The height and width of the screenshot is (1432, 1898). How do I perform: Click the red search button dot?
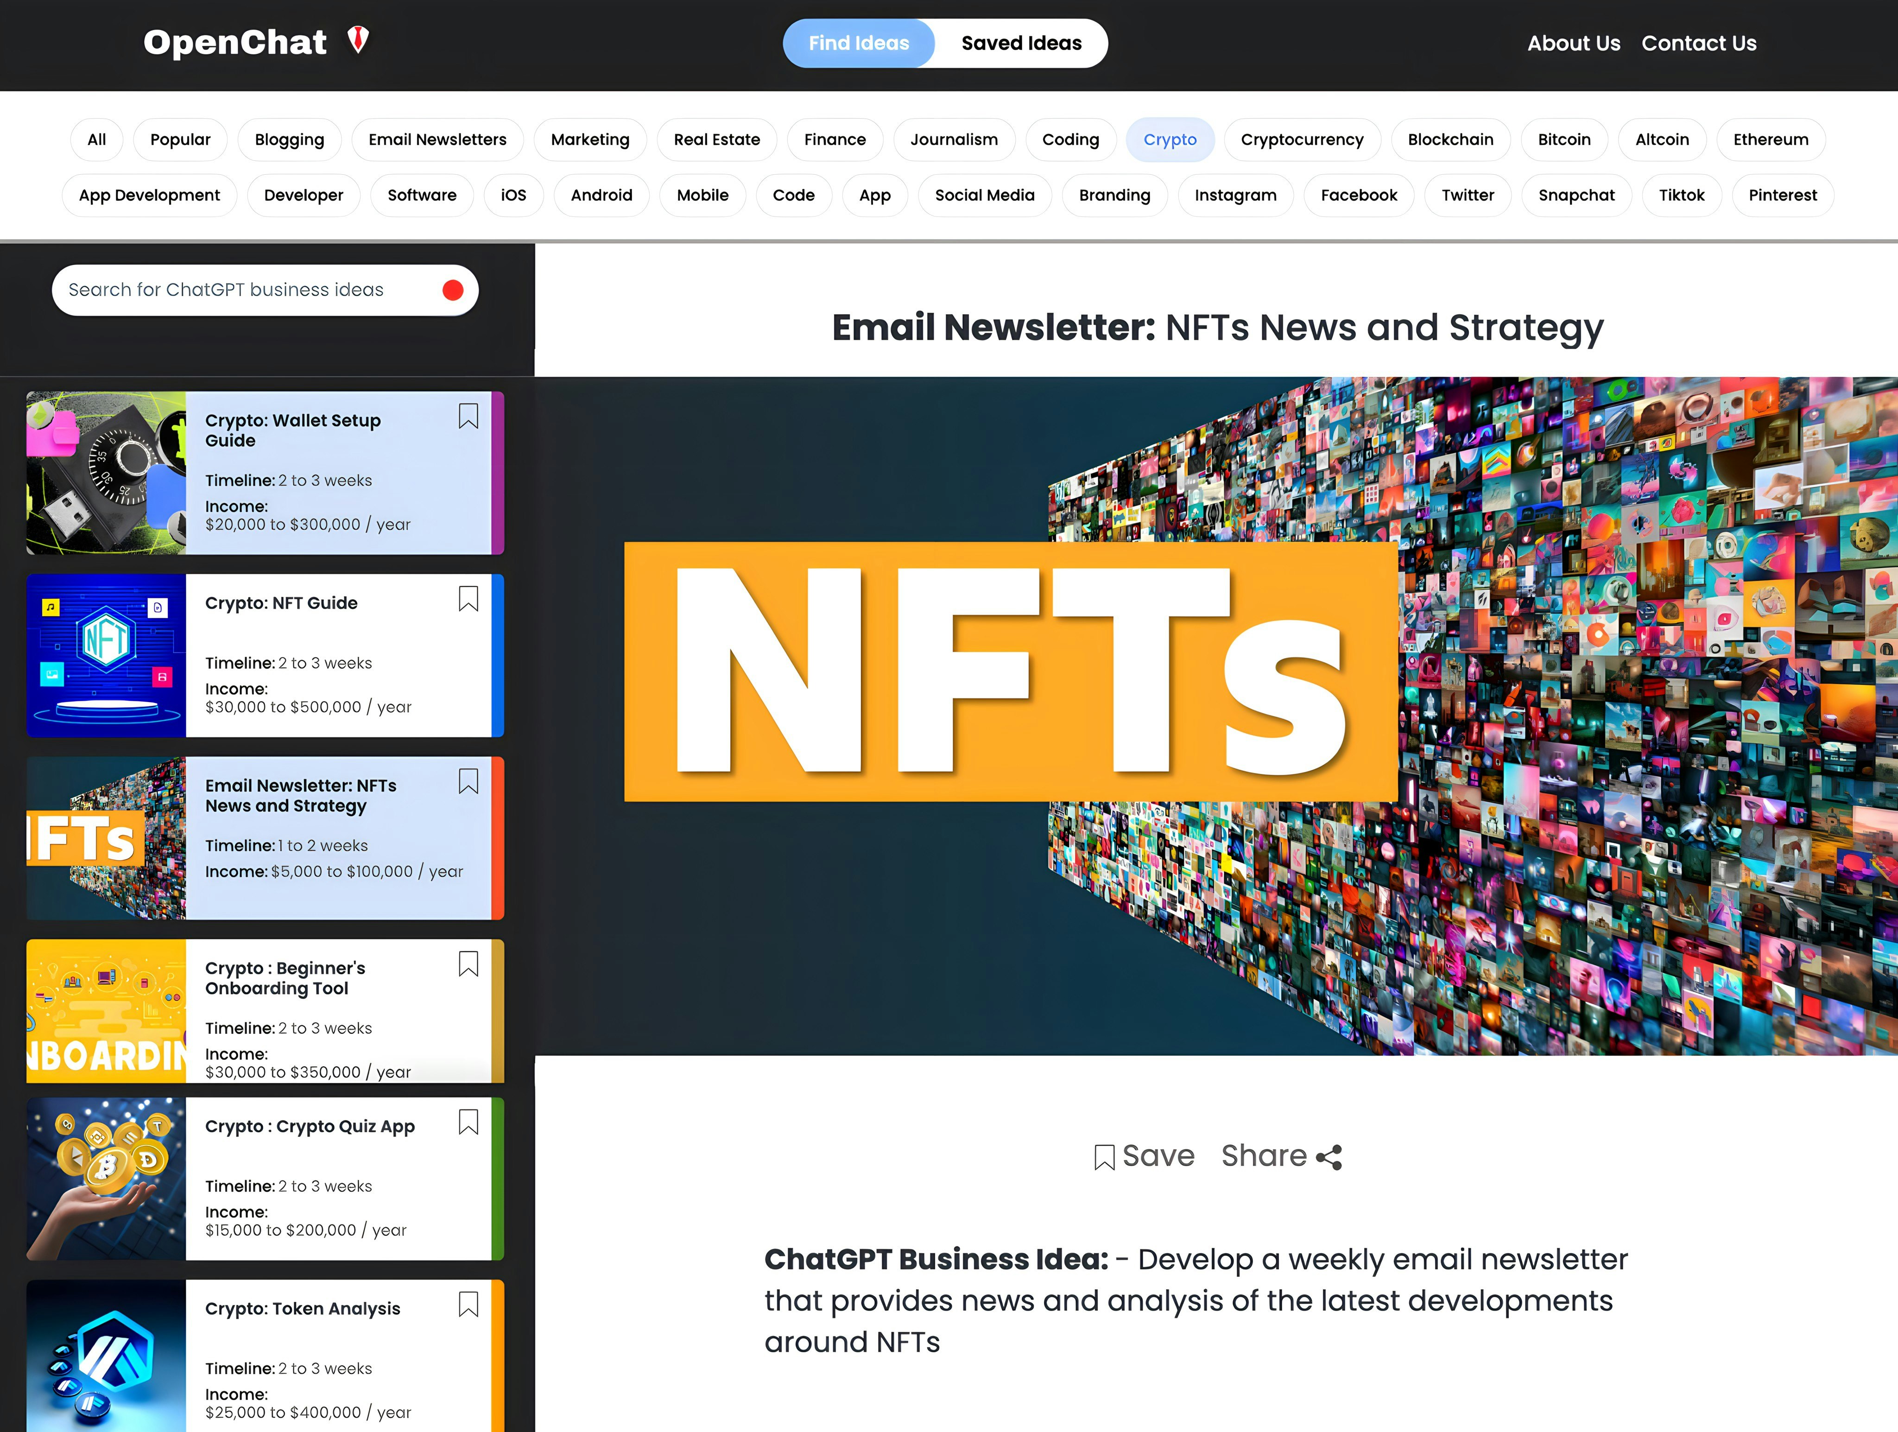pos(453,290)
